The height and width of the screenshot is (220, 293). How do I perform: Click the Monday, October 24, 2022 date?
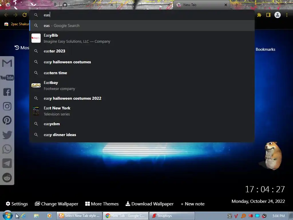tap(258, 201)
